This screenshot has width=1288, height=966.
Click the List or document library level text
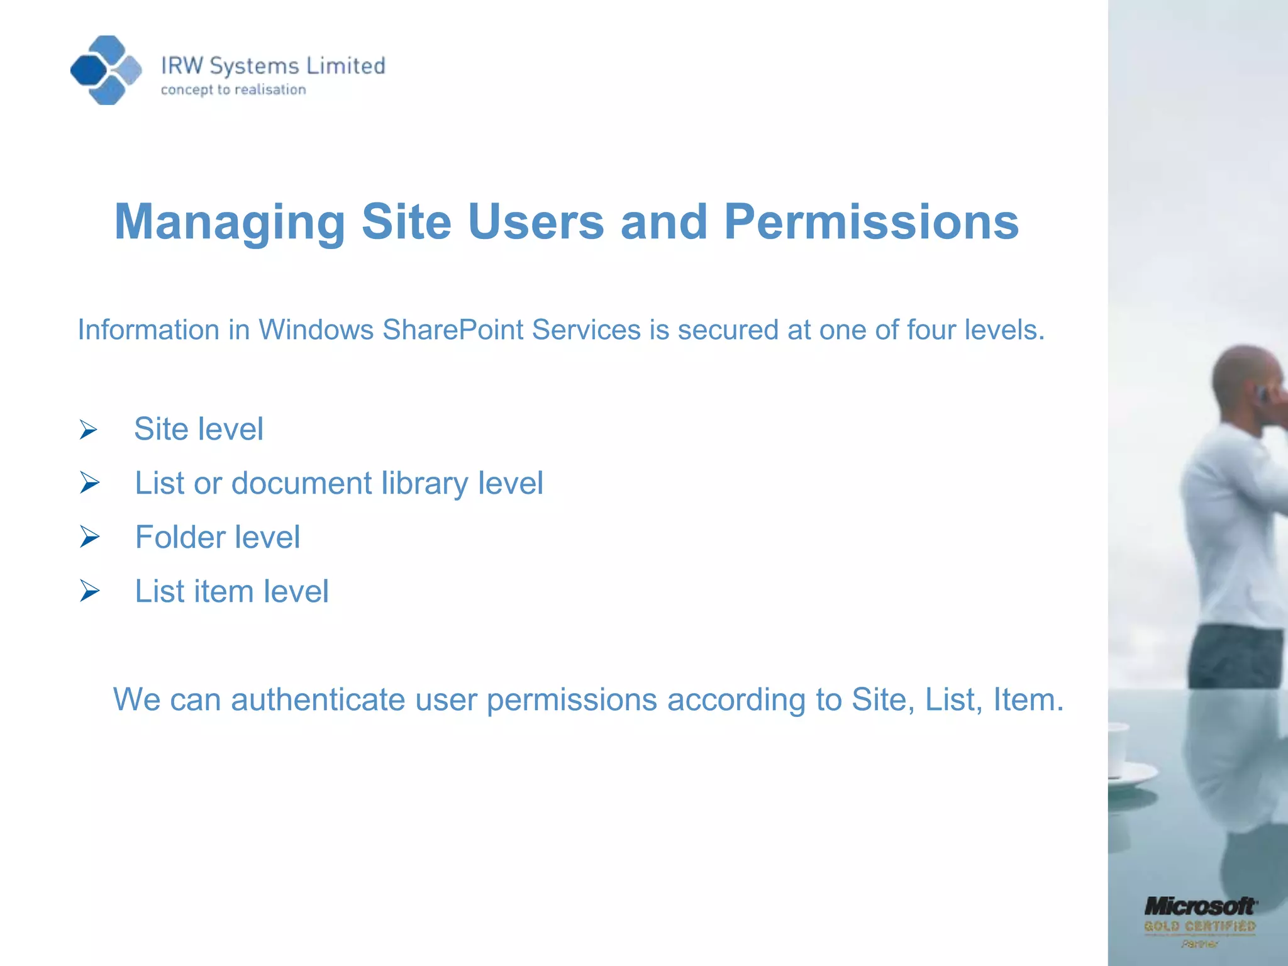point(339,484)
